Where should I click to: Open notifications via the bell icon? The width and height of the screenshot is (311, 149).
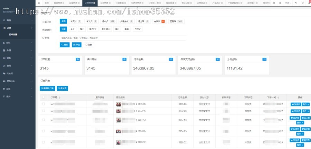click(x=309, y=2)
